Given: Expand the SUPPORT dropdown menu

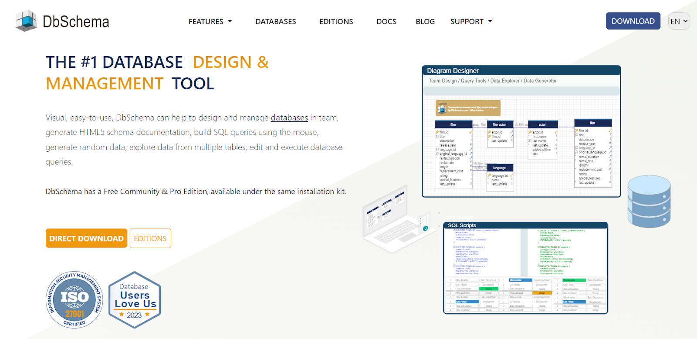Looking at the screenshot, I should pyautogui.click(x=471, y=21).
